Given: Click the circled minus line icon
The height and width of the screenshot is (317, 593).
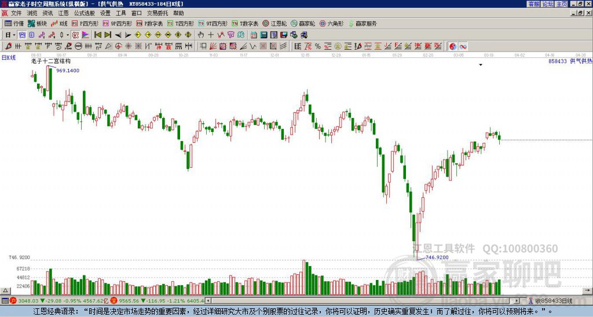Looking at the screenshot, I should coord(78,46).
